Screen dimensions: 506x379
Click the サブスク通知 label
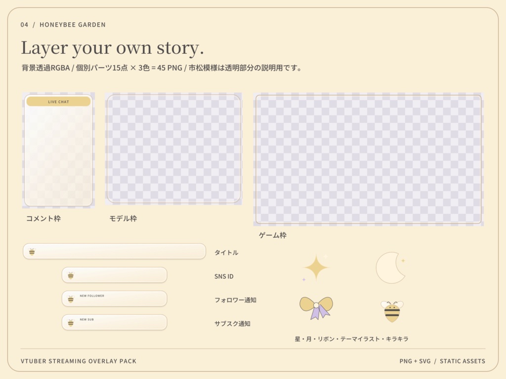(x=233, y=324)
